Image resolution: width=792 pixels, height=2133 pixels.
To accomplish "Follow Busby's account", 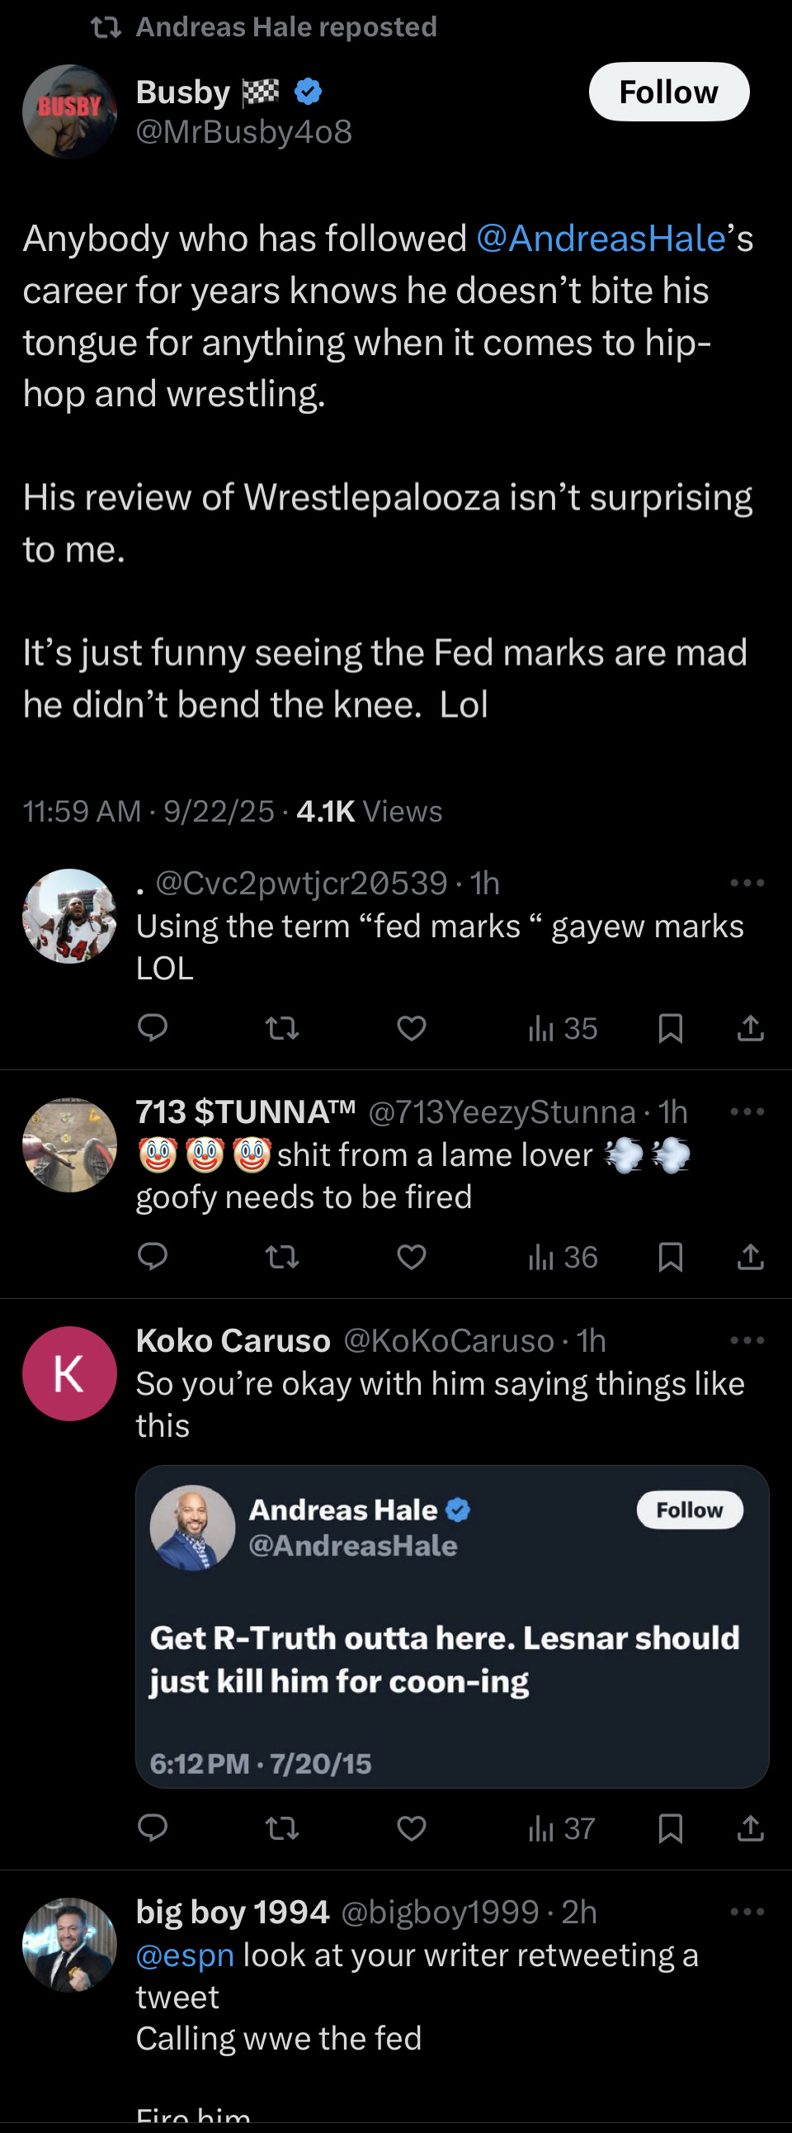I will (669, 92).
